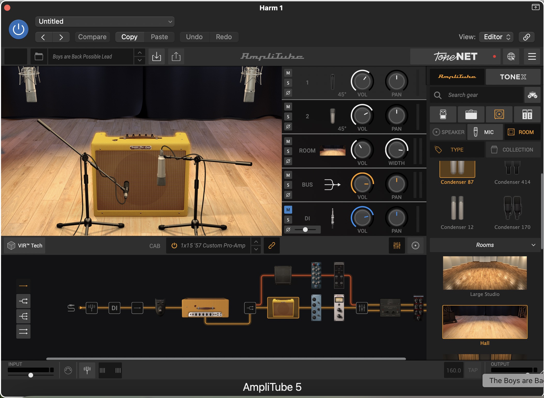Select the SPEAKER tab
The height and width of the screenshot is (398, 544).
point(448,132)
